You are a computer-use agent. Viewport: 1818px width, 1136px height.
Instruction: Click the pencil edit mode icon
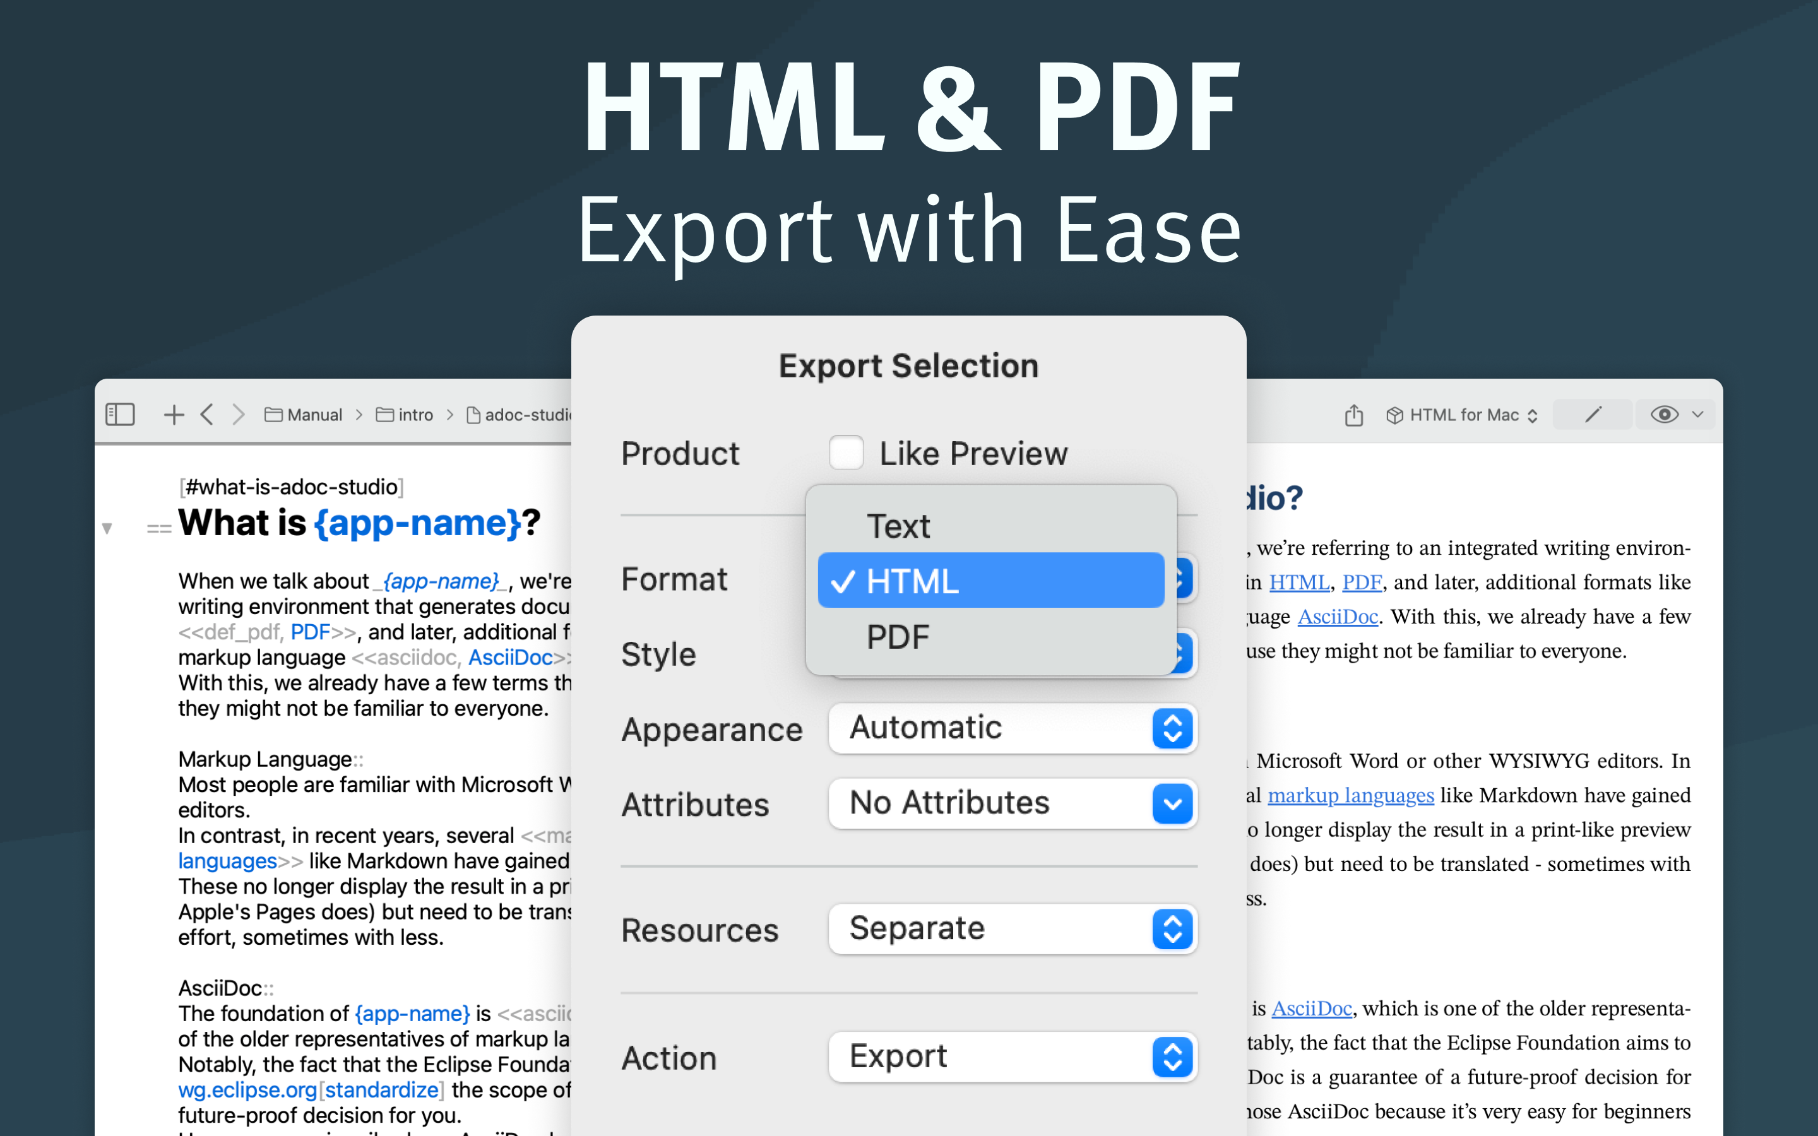[1593, 415]
